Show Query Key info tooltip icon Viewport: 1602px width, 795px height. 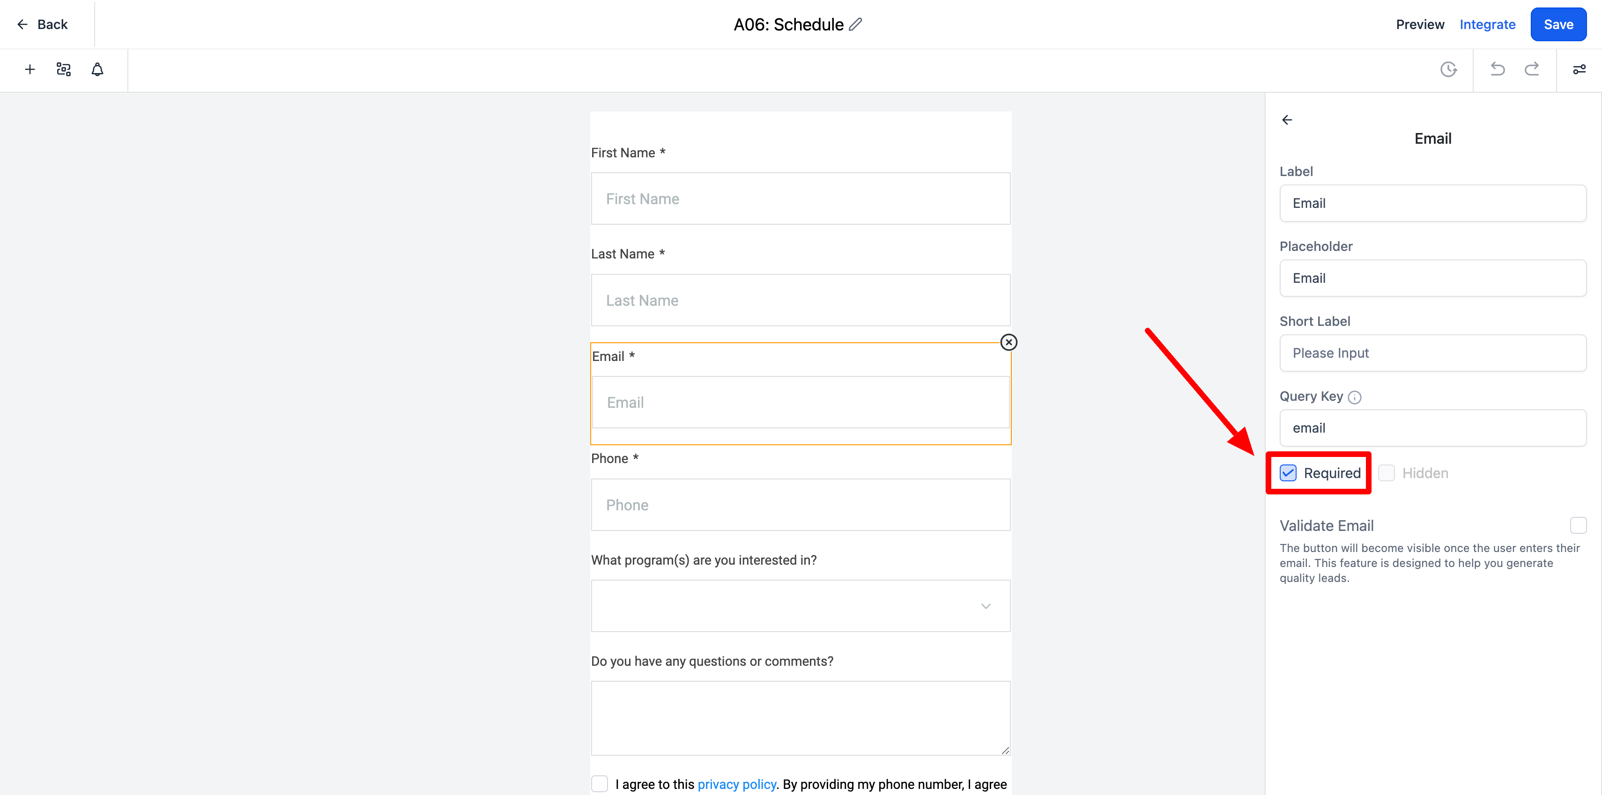tap(1355, 397)
